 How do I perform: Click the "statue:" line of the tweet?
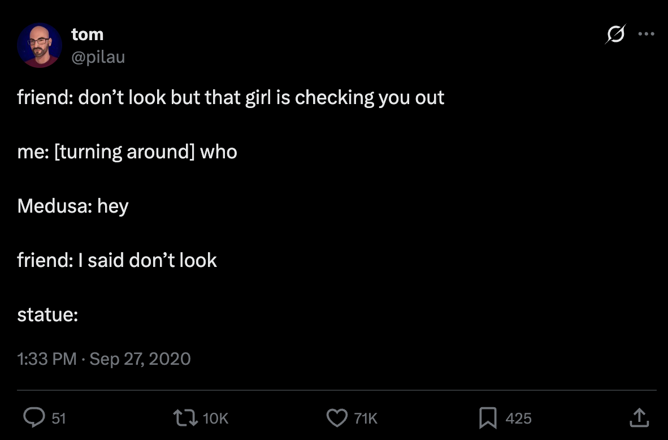tap(47, 314)
